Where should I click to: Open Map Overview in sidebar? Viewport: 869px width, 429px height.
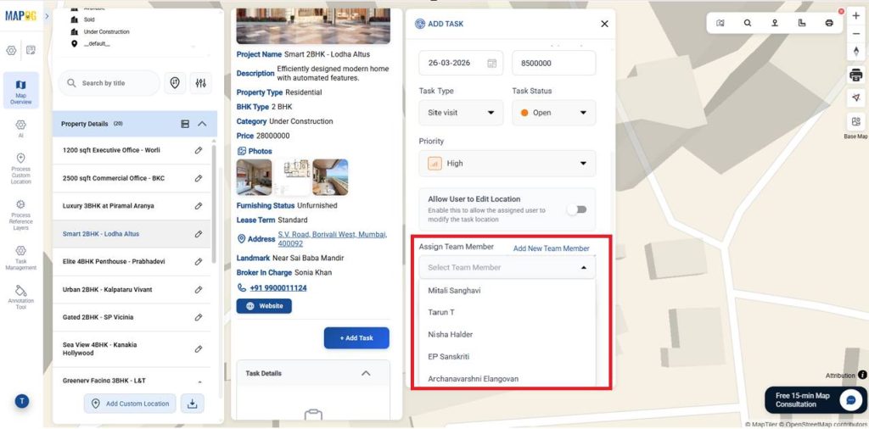click(21, 92)
